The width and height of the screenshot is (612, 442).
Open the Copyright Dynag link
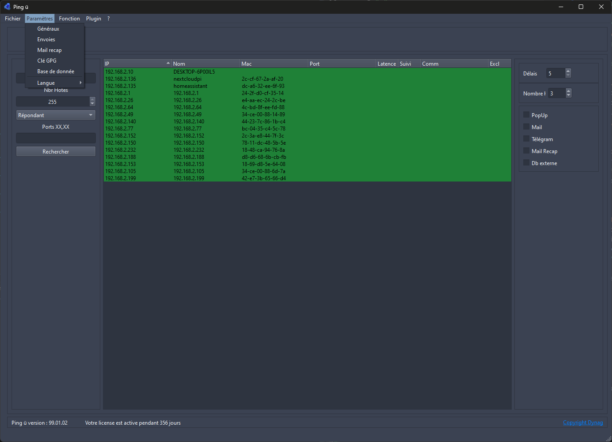pyautogui.click(x=583, y=422)
